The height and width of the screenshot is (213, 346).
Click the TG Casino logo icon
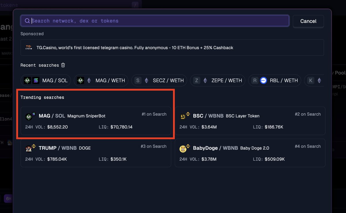click(x=29, y=47)
